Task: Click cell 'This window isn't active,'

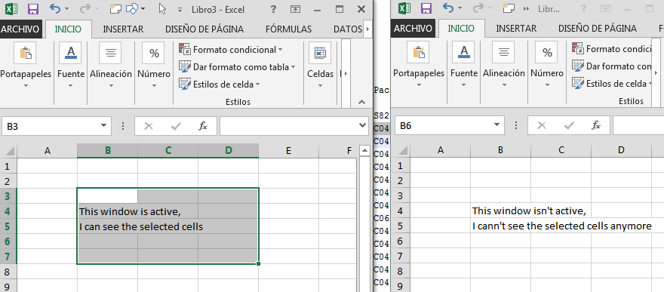Action: coord(500,211)
